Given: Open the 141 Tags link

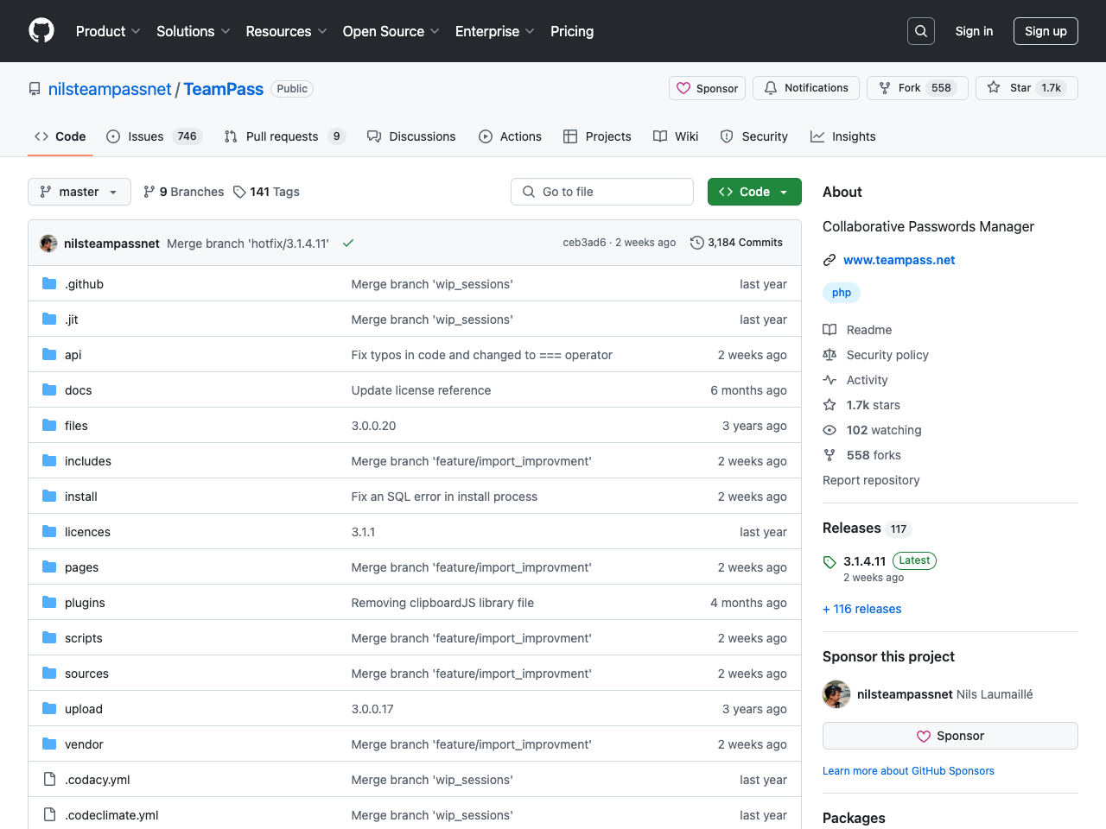Looking at the screenshot, I should 266,192.
